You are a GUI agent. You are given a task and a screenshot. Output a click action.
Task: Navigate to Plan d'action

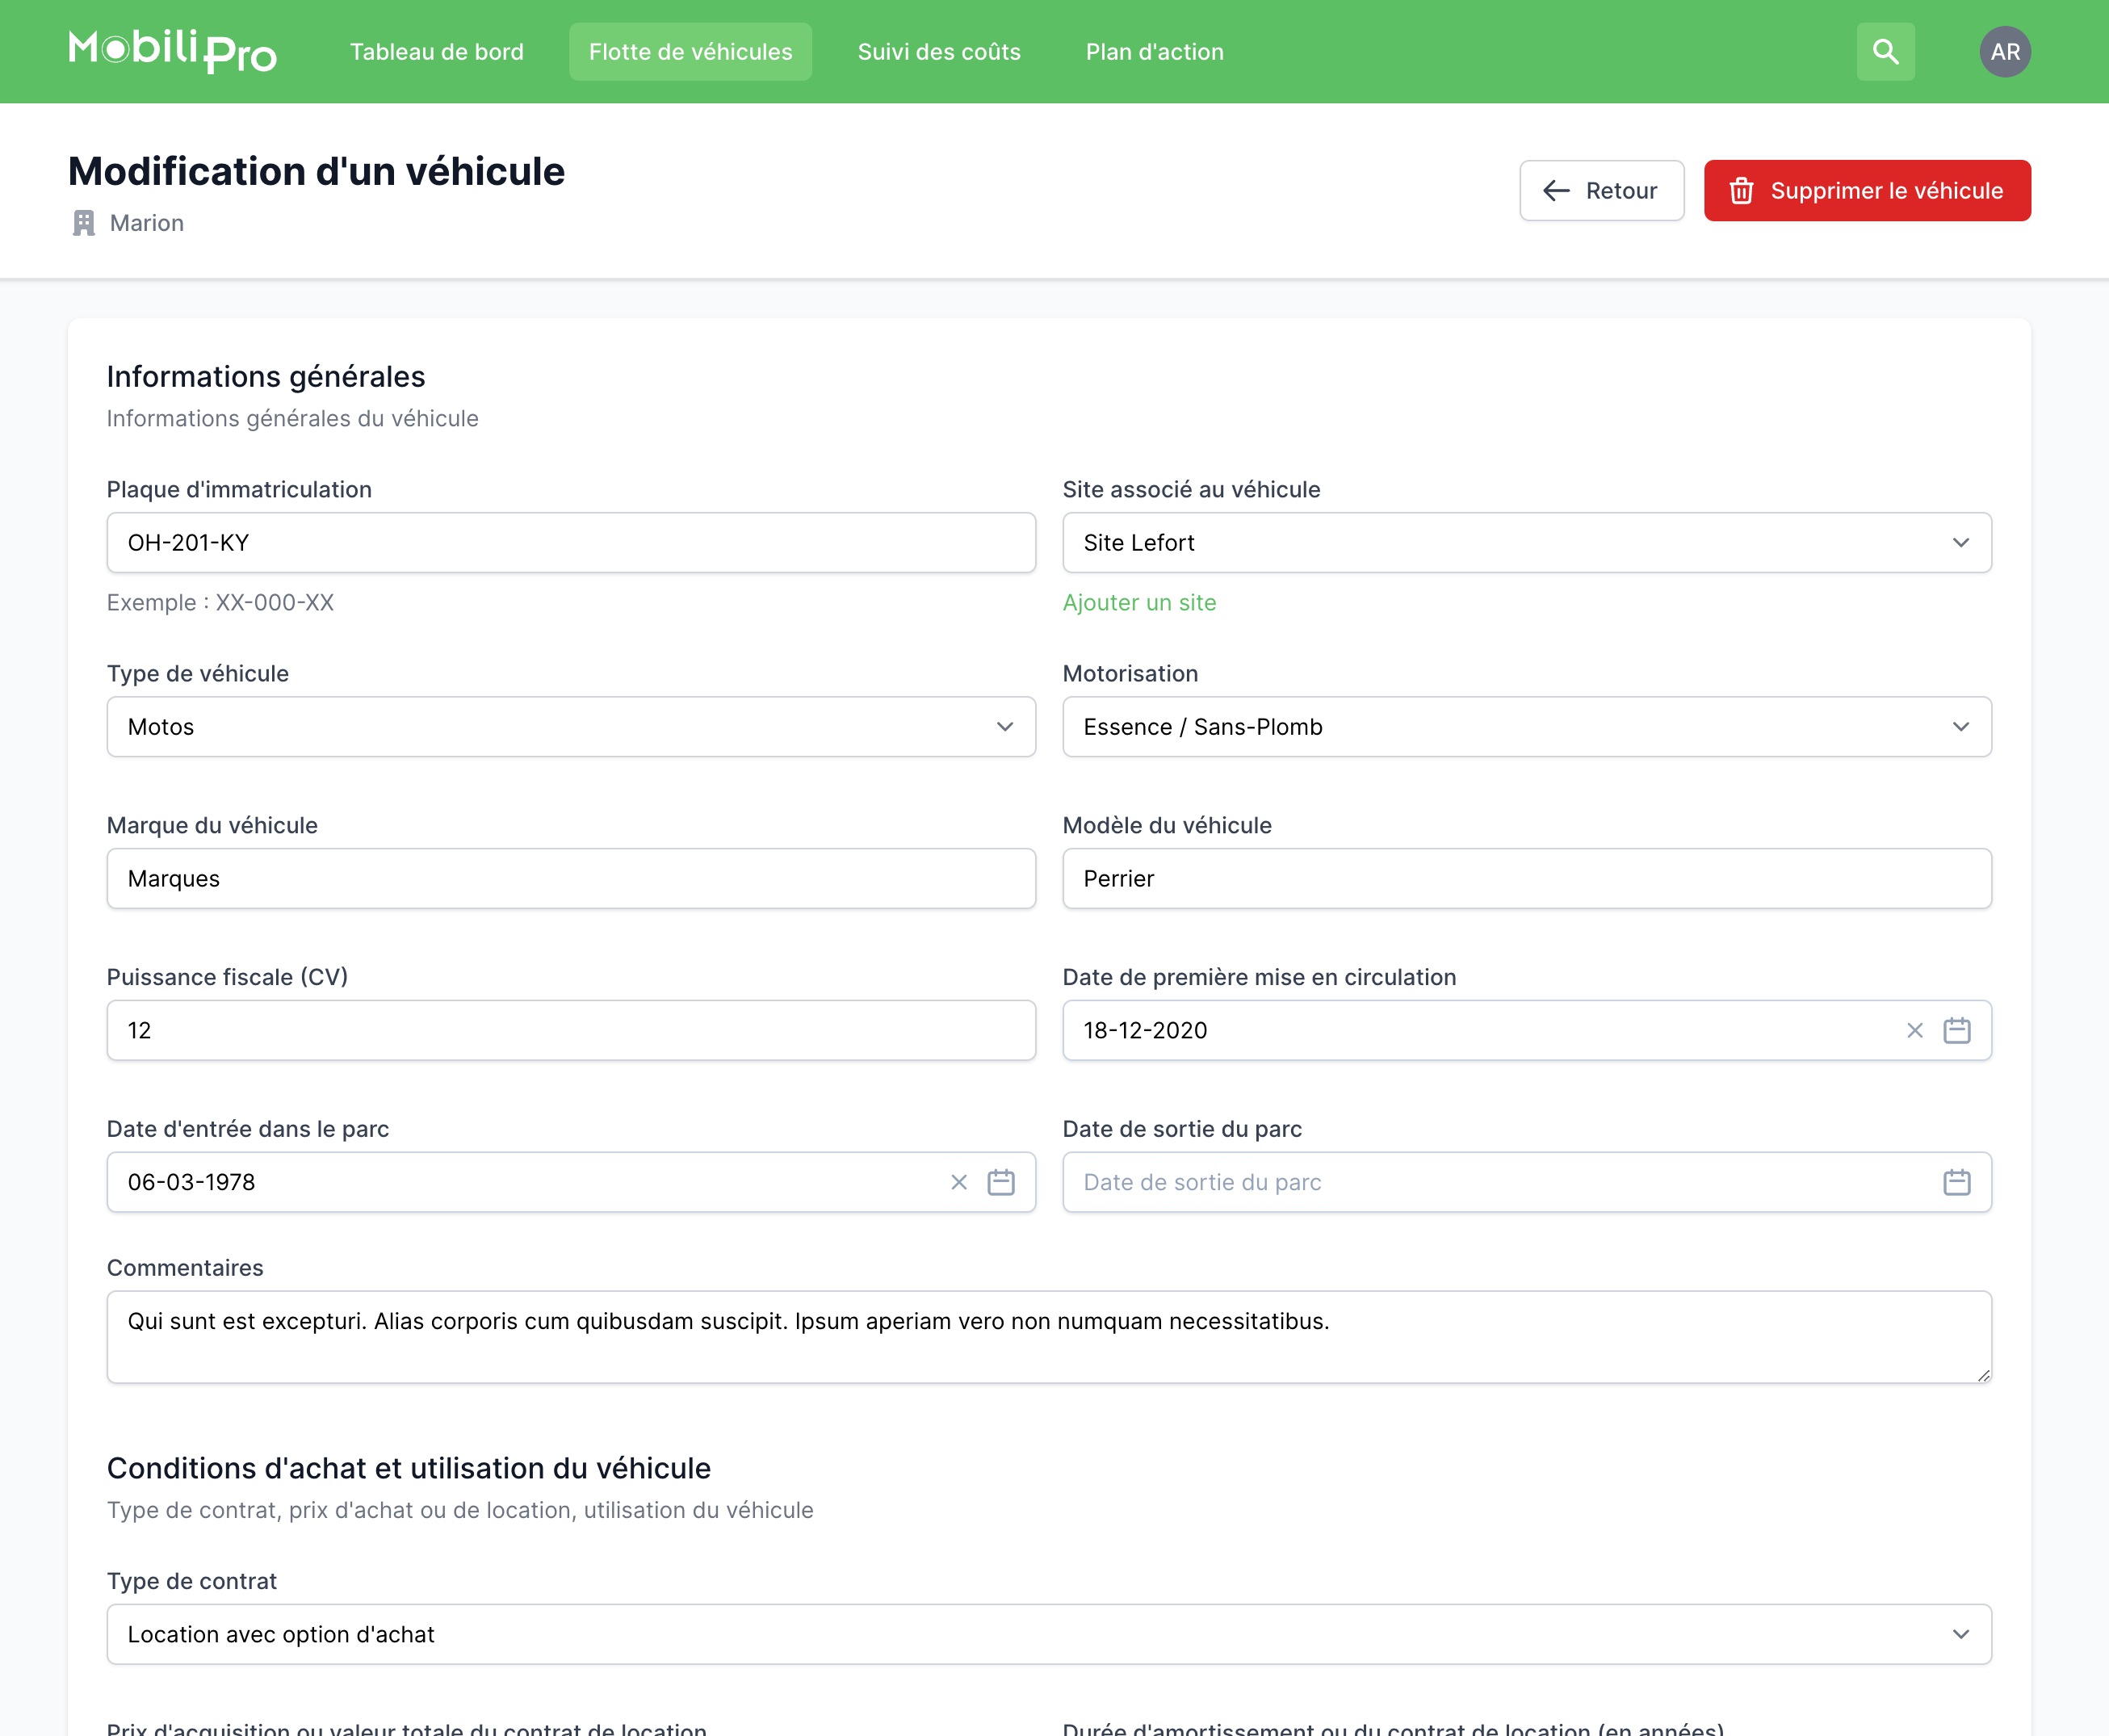[x=1154, y=52]
